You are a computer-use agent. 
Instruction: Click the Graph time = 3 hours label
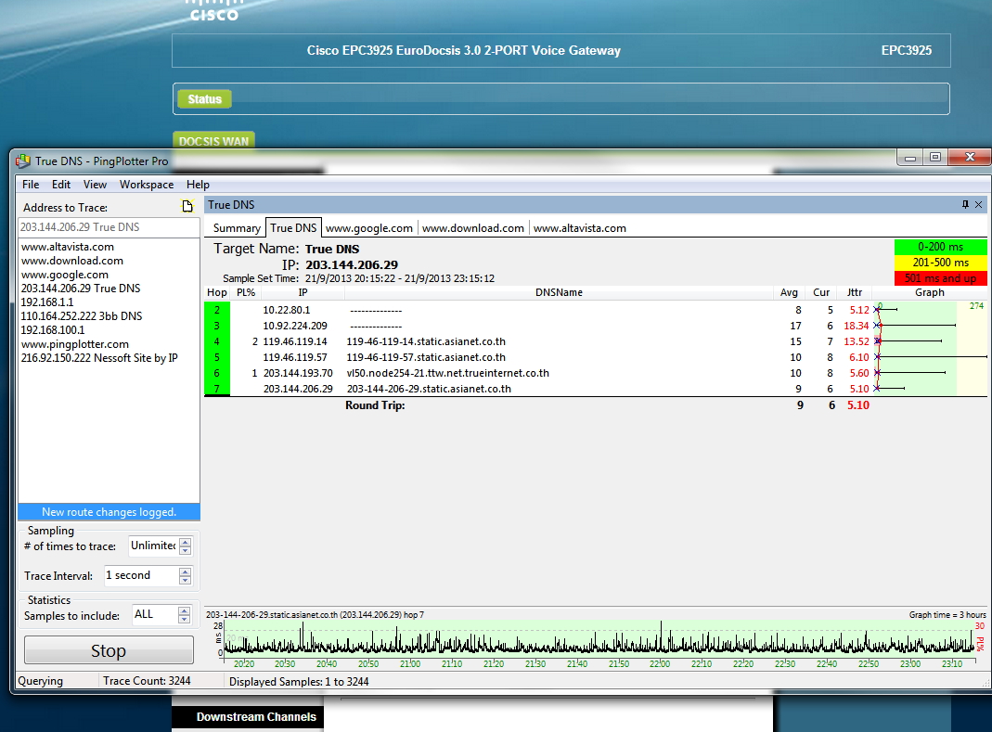[947, 615]
